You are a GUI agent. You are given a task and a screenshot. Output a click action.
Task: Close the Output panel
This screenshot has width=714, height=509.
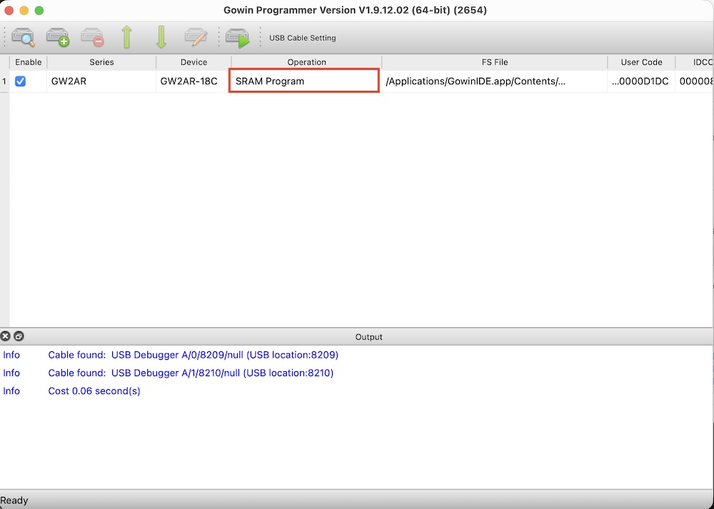tap(6, 336)
